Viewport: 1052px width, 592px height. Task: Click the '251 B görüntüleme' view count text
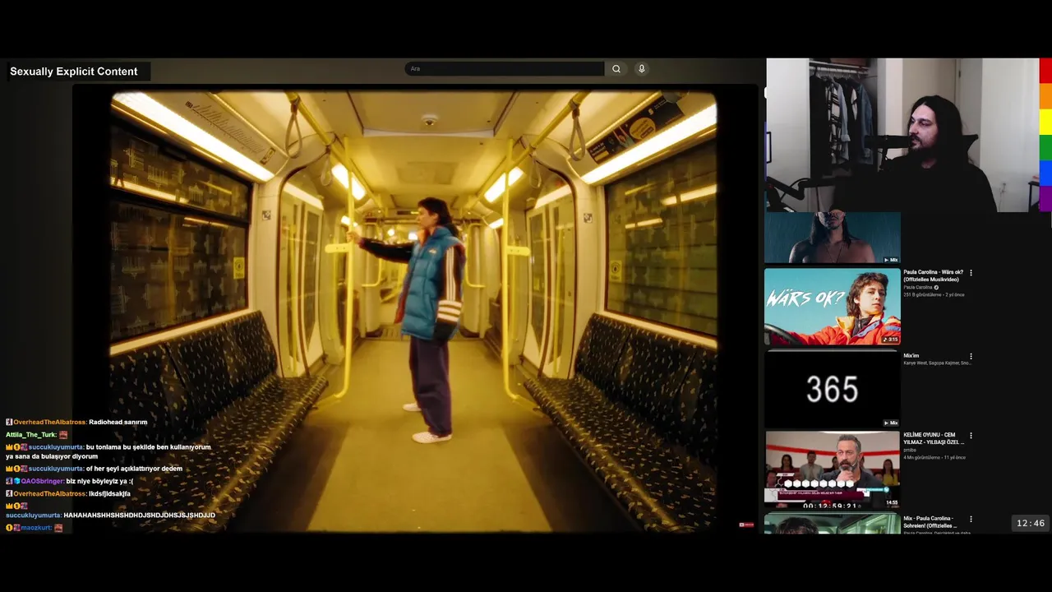[922, 294]
